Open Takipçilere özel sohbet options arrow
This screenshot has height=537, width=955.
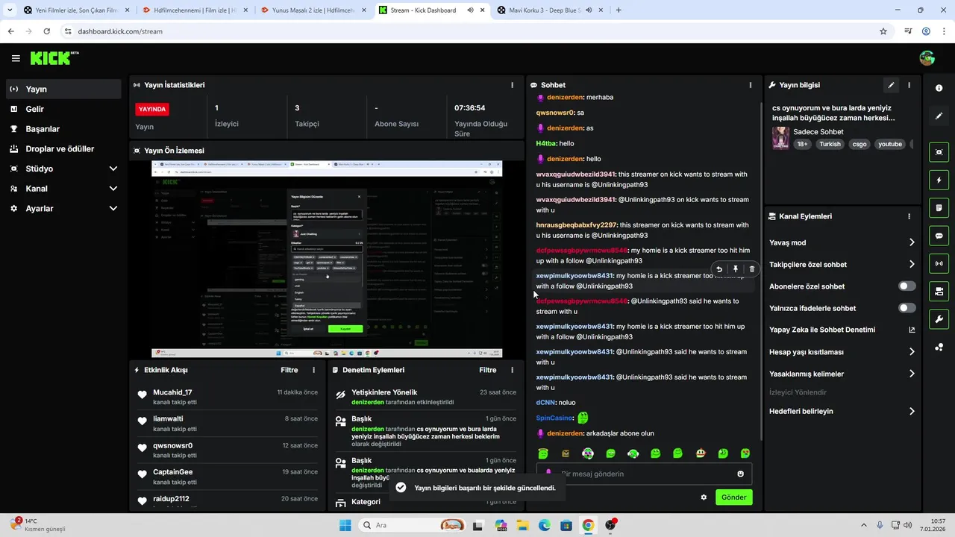(x=912, y=264)
